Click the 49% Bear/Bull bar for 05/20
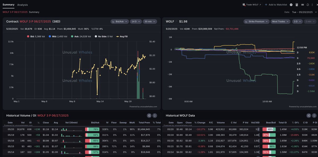This screenshot has width=318, height=157. 269,129
